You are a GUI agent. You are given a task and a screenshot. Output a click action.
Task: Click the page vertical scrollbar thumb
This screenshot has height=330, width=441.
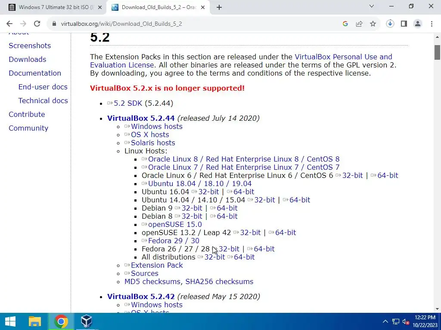pyautogui.click(x=437, y=52)
